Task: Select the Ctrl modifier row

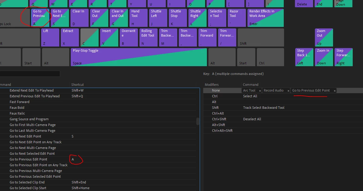Action: pyautogui.click(x=283, y=96)
